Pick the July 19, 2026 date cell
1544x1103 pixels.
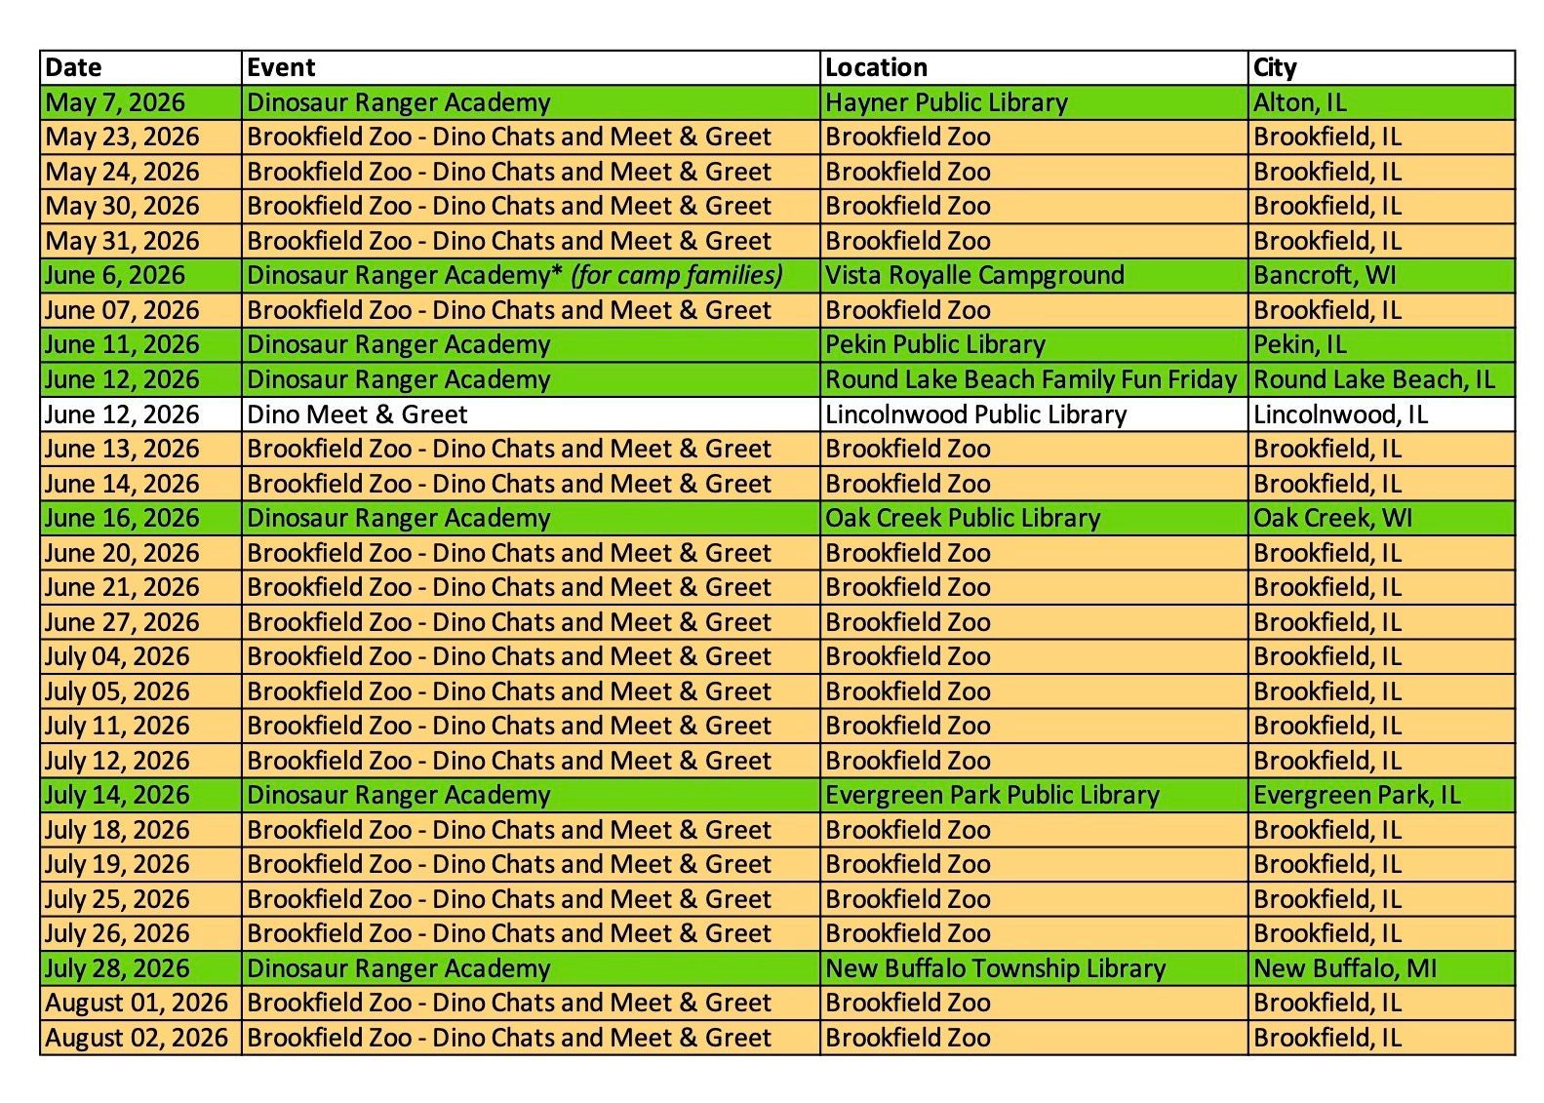(140, 864)
